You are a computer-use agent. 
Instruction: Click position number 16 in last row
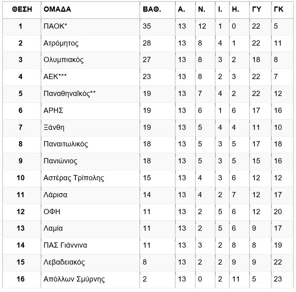[21, 279]
